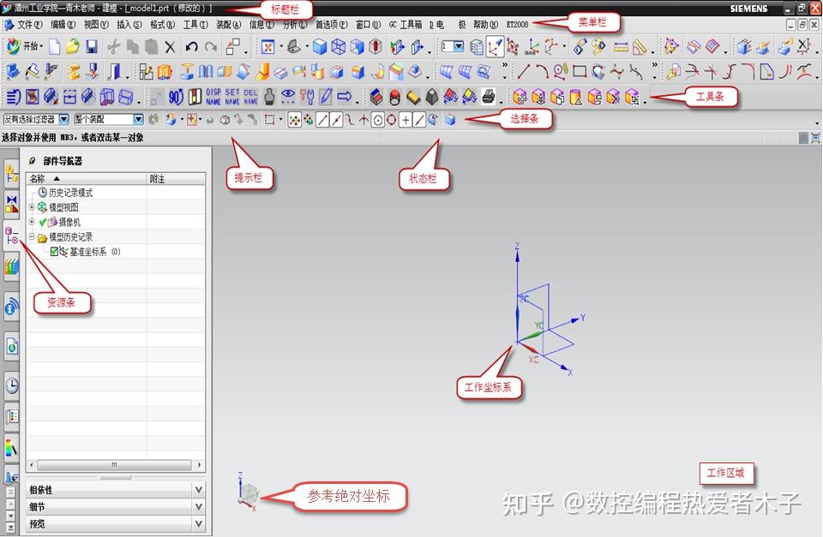This screenshot has width=823, height=537.
Task: Click the New file icon
Action: [55, 47]
